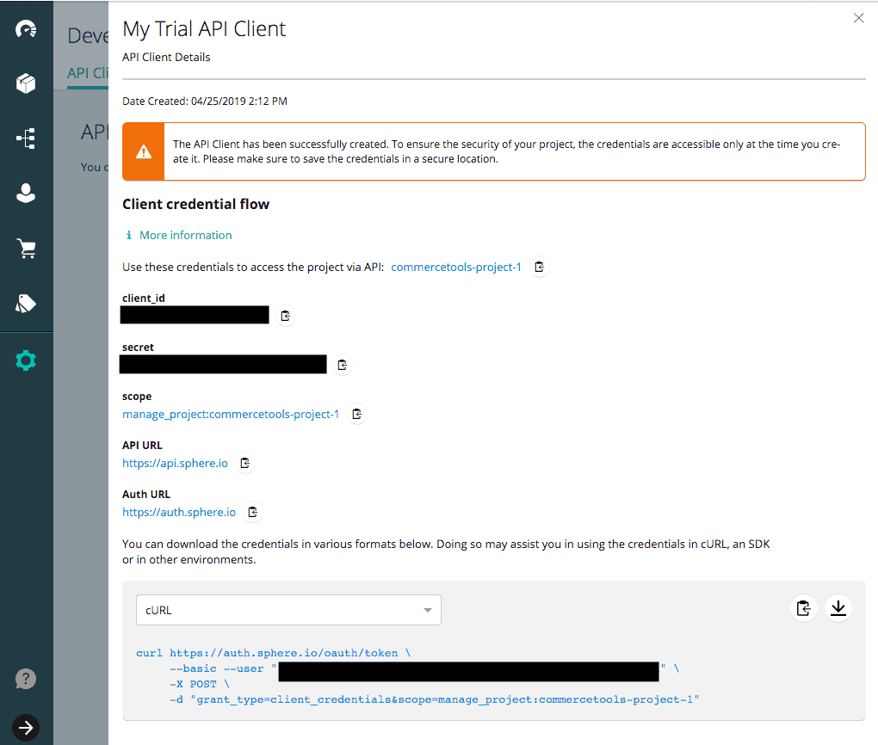The image size is (878, 745).
Task: Close the API Client details panel
Action: pos(858,18)
